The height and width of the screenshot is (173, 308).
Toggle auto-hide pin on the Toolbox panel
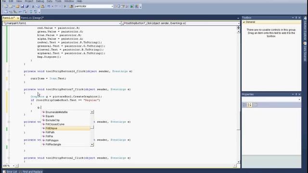point(296,18)
